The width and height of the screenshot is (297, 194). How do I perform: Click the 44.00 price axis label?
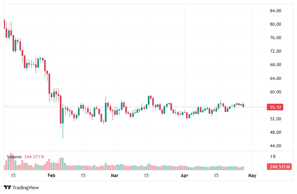(275, 146)
